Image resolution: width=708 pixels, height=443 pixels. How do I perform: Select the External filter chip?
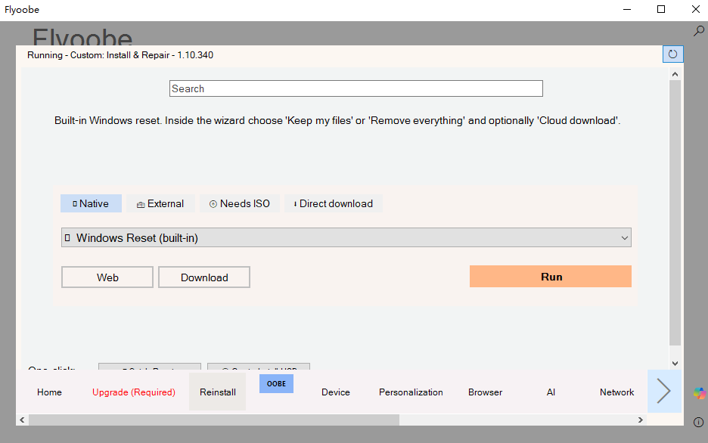(x=160, y=203)
